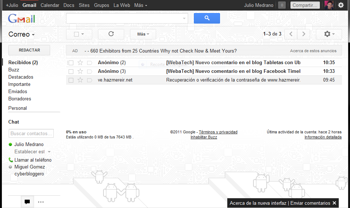This screenshot has height=208, width=350.
Task: Open Sites from the top bar
Action: 84,5
